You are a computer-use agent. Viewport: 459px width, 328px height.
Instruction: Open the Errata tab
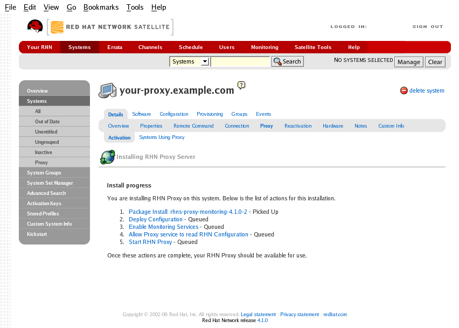point(115,47)
